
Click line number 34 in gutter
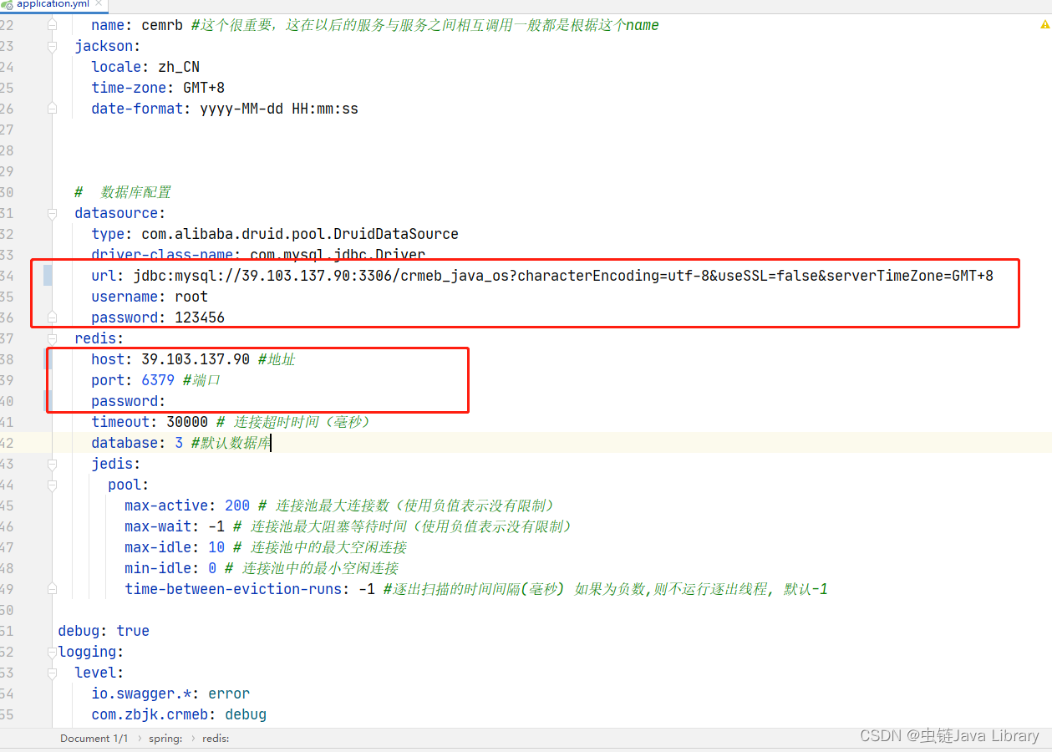pos(7,276)
